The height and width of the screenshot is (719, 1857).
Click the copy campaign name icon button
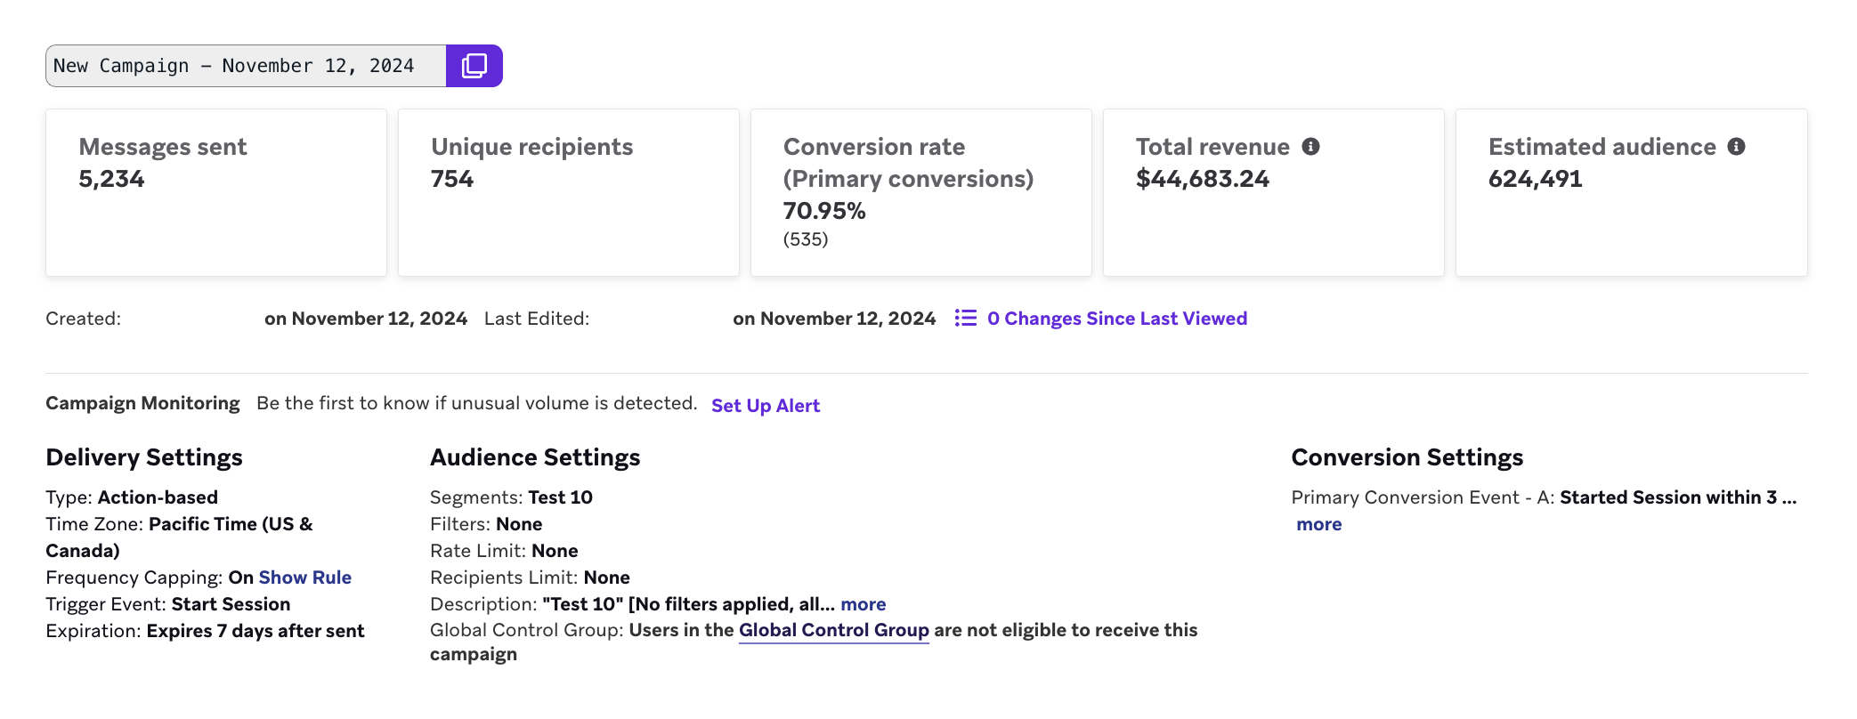tap(474, 66)
